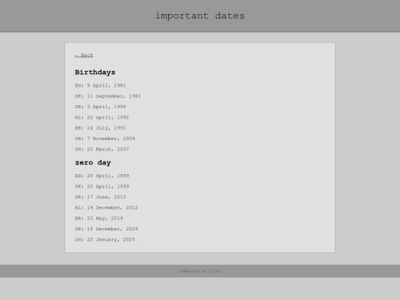Click zero day entry 'SR: 16 December, 2024'

(107, 229)
